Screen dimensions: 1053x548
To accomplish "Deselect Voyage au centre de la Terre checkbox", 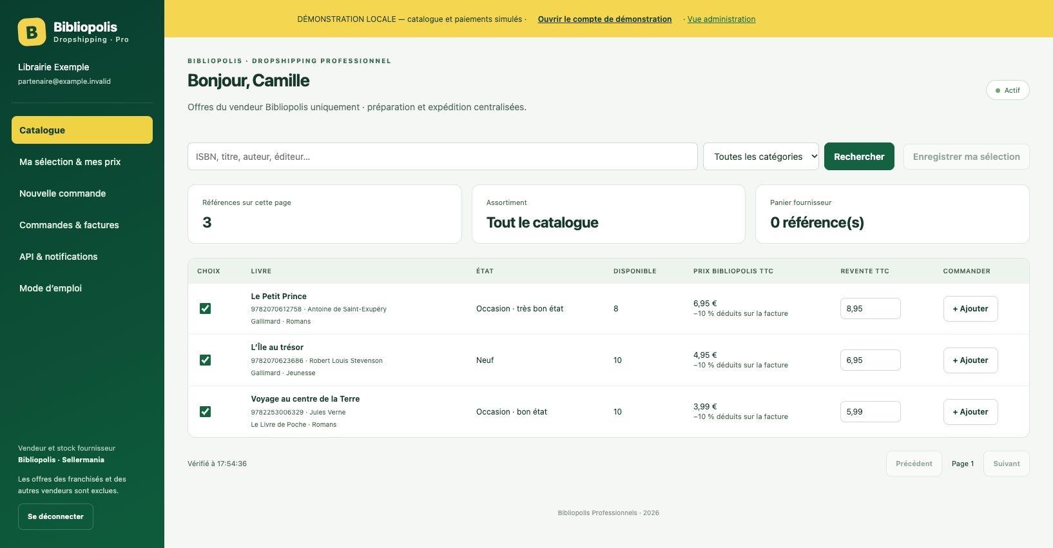I will tap(205, 412).
